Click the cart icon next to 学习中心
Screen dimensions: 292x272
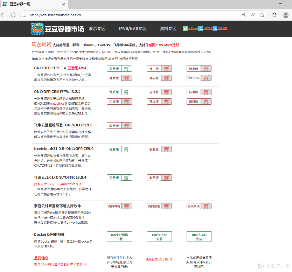pos(206,78)
